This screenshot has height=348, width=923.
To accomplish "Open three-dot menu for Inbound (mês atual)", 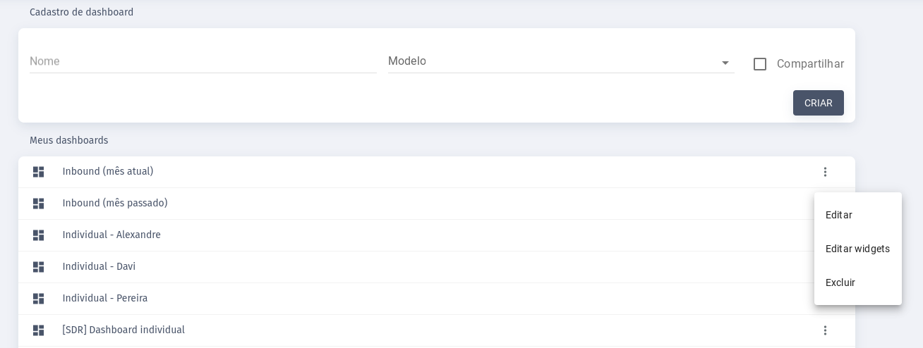I will tap(825, 172).
